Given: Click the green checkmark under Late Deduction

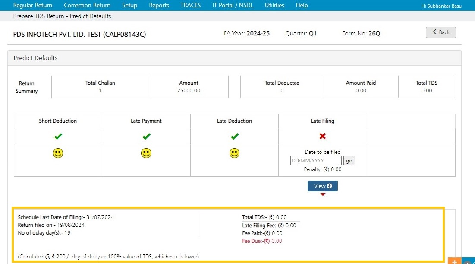Looking at the screenshot, I should click(234, 136).
